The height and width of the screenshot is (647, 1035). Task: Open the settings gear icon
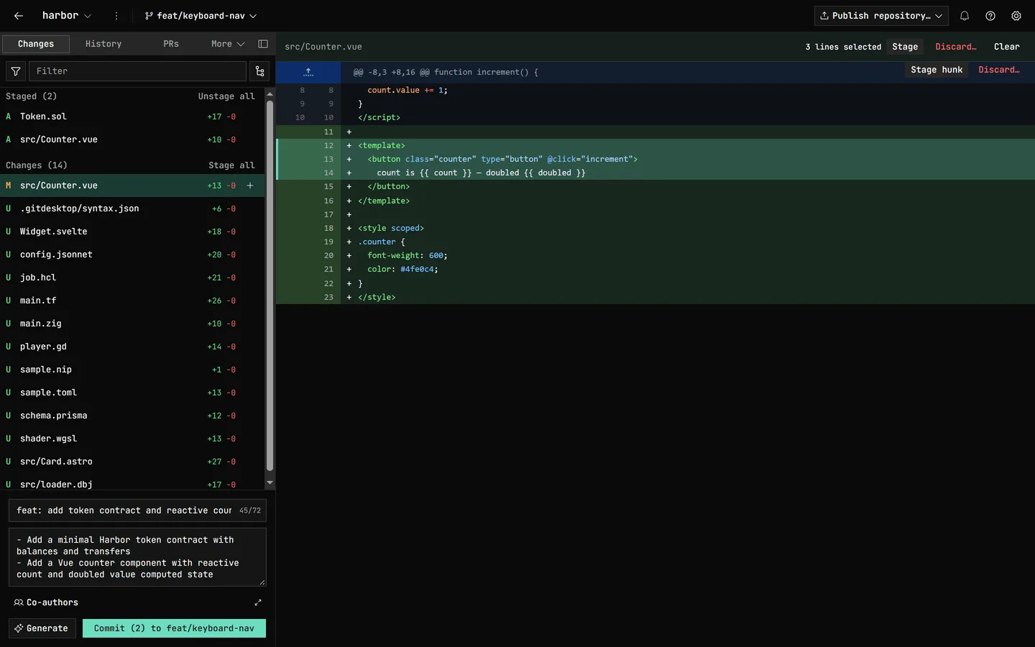click(1016, 16)
